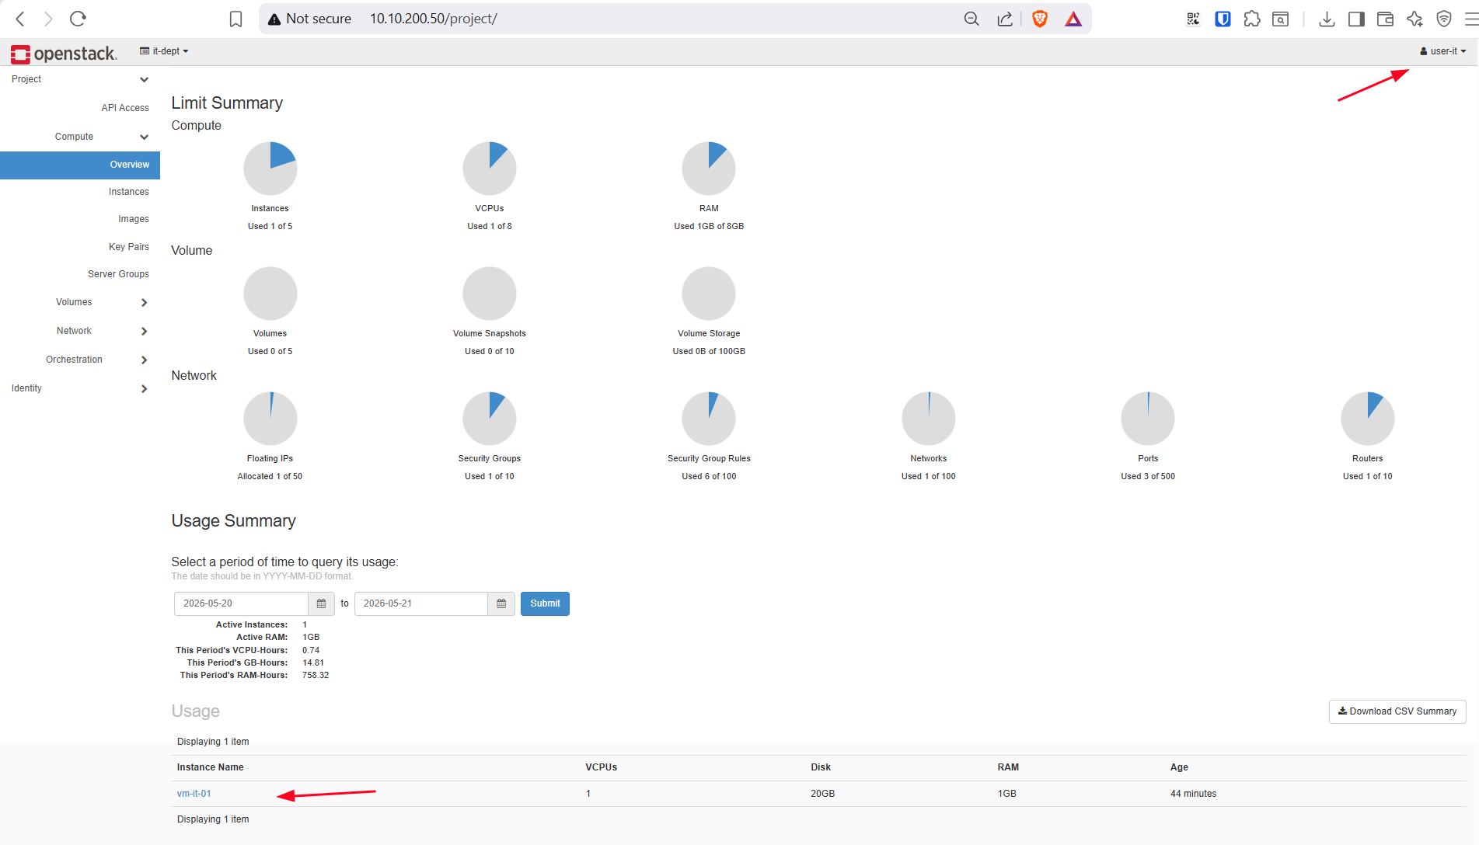The height and width of the screenshot is (845, 1479).
Task: Click the Used 0B of 100GB text
Action: tap(709, 352)
